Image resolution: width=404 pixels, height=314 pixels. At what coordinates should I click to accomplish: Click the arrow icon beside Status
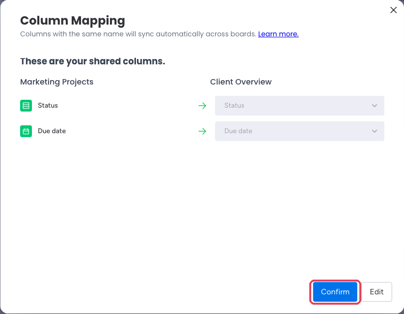tap(202, 106)
